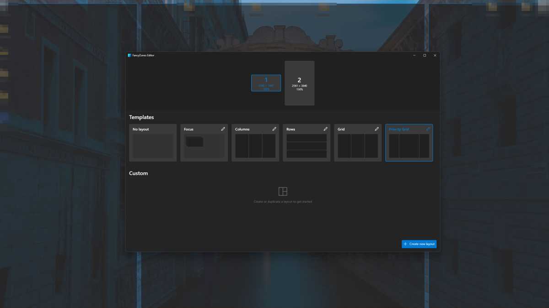Click the plus icon on Create new layout
The image size is (549, 308).
point(405,244)
